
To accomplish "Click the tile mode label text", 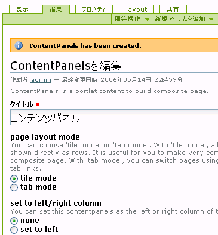I will 38,178.
